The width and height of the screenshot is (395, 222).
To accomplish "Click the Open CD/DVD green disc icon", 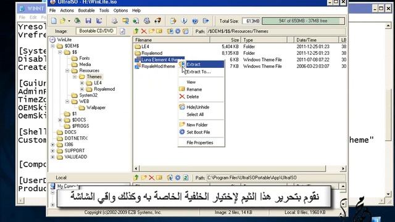I will tap(77, 21).
